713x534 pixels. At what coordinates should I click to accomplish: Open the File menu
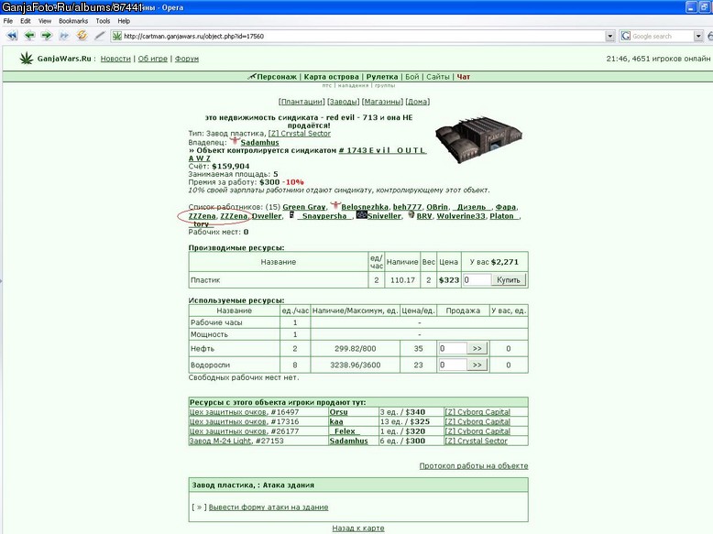(x=7, y=21)
